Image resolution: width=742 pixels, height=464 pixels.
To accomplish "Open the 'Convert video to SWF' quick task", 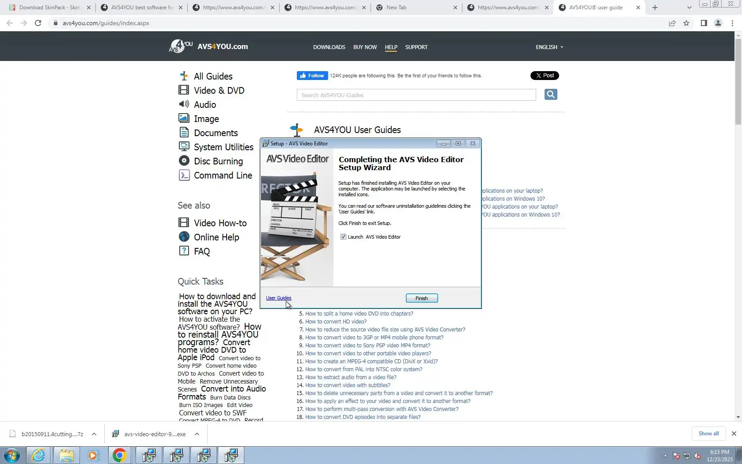I will 213,413.
